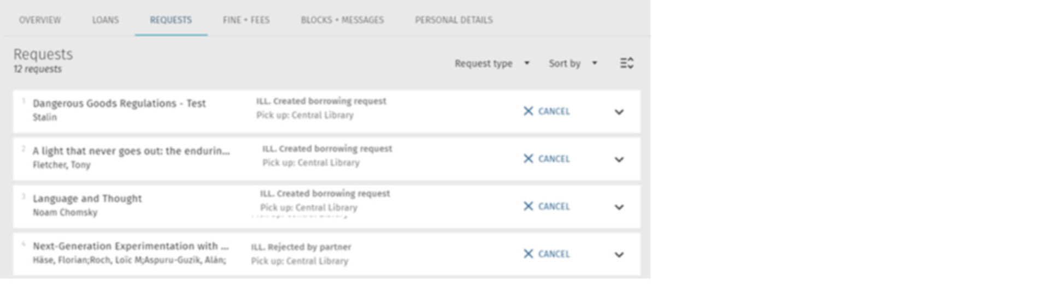1057x299 pixels.
Task: Cancel the Language and Thought request
Action: point(547,206)
